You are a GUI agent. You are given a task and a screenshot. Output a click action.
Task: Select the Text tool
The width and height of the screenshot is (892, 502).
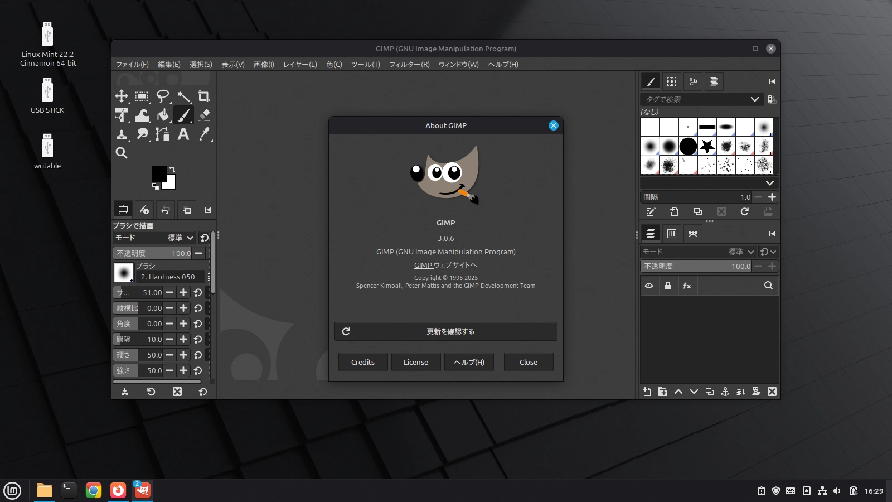pyautogui.click(x=183, y=134)
